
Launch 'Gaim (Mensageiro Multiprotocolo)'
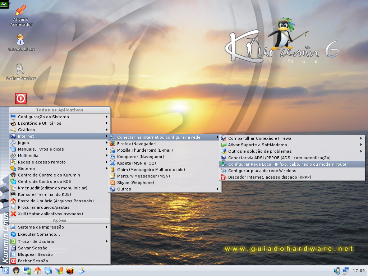pyautogui.click(x=165, y=170)
